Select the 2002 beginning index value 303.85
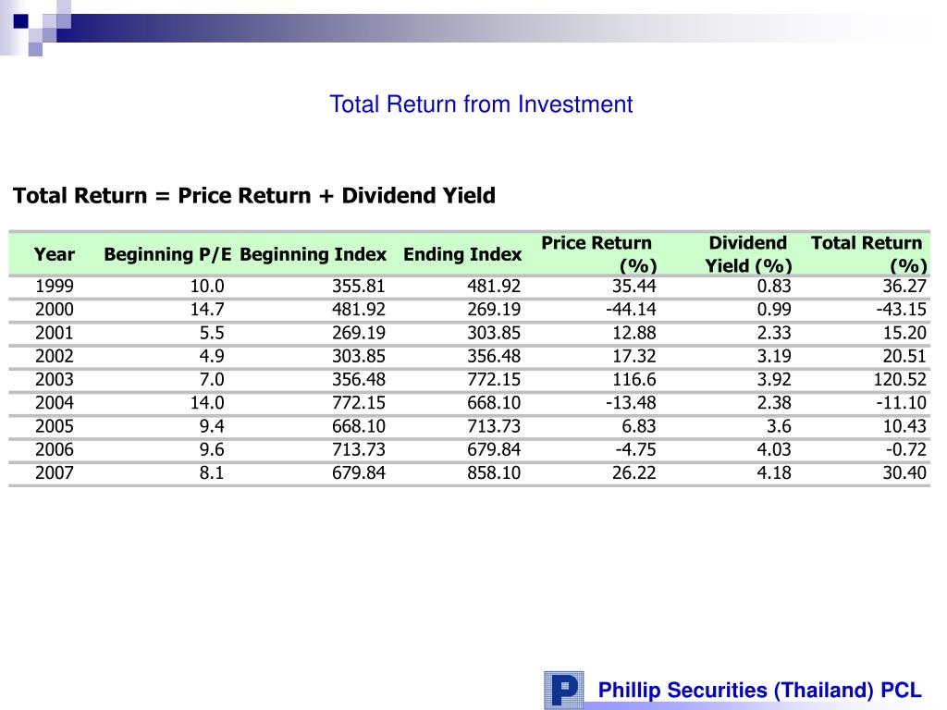947x710 pixels. (359, 357)
